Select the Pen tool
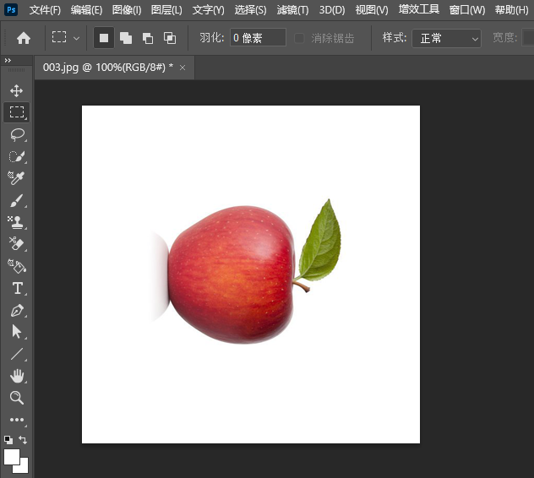The width and height of the screenshot is (534, 478). pos(17,311)
